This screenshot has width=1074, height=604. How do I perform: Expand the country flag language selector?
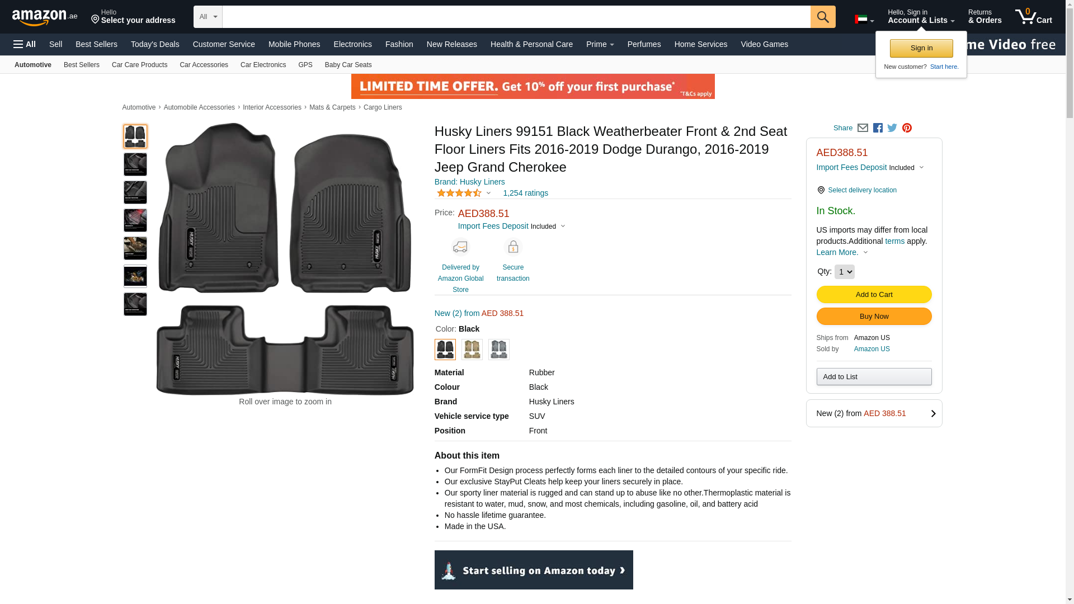pos(864,20)
